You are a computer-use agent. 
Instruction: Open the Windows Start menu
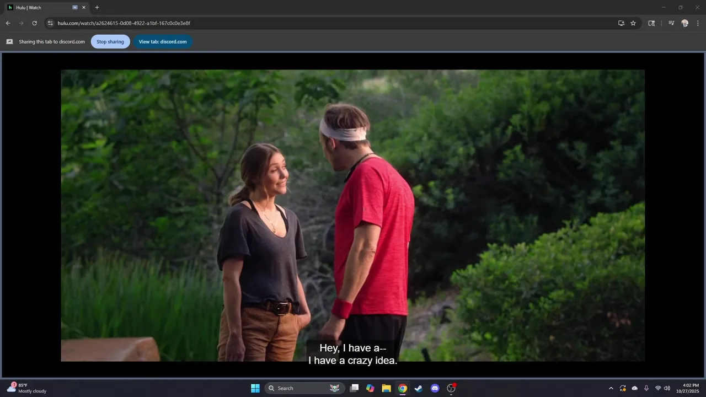255,388
